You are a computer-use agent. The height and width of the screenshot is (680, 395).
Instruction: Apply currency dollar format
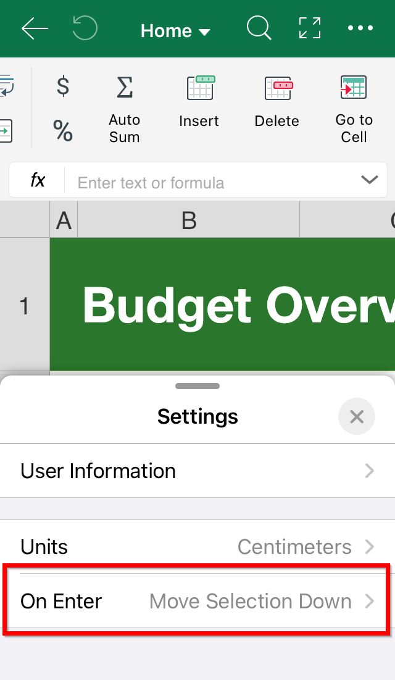point(63,85)
